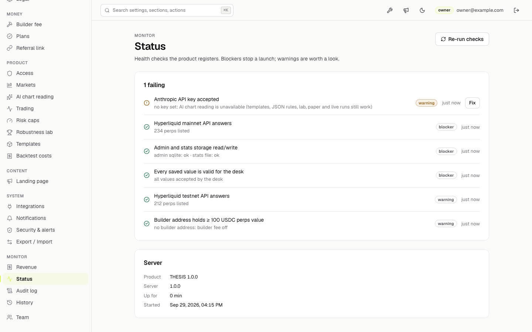Open the Landing page section
The image size is (532, 332).
pos(45,181)
